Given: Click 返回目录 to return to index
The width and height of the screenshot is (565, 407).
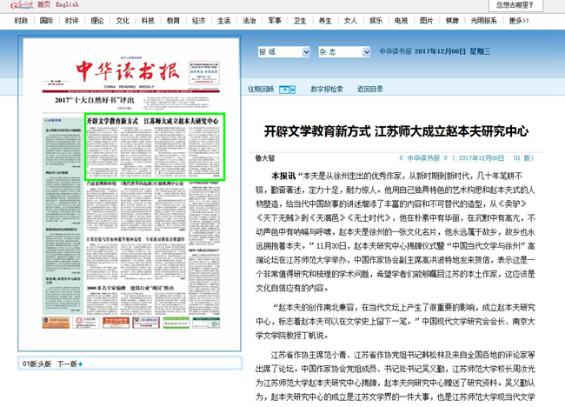Looking at the screenshot, I should click(369, 90).
